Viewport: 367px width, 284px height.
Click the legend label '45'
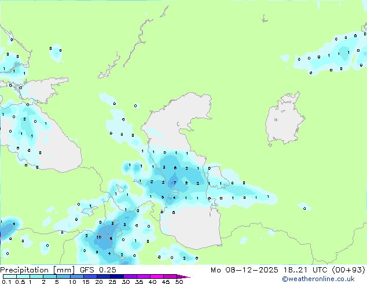coord(166,282)
